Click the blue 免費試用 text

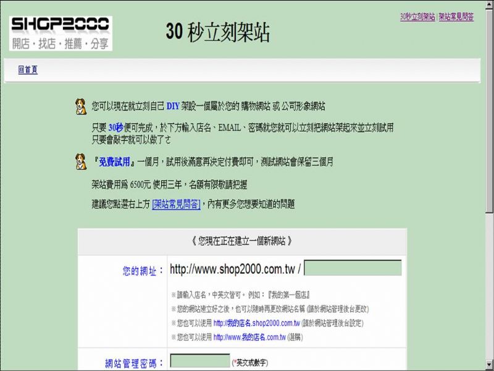click(x=114, y=162)
